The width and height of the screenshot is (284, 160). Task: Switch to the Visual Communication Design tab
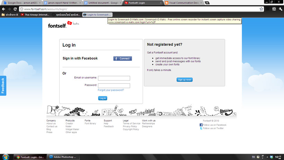[184, 3]
